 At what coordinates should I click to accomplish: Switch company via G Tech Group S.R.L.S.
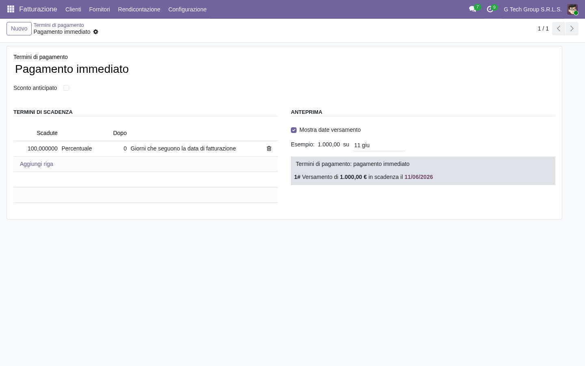point(533,9)
